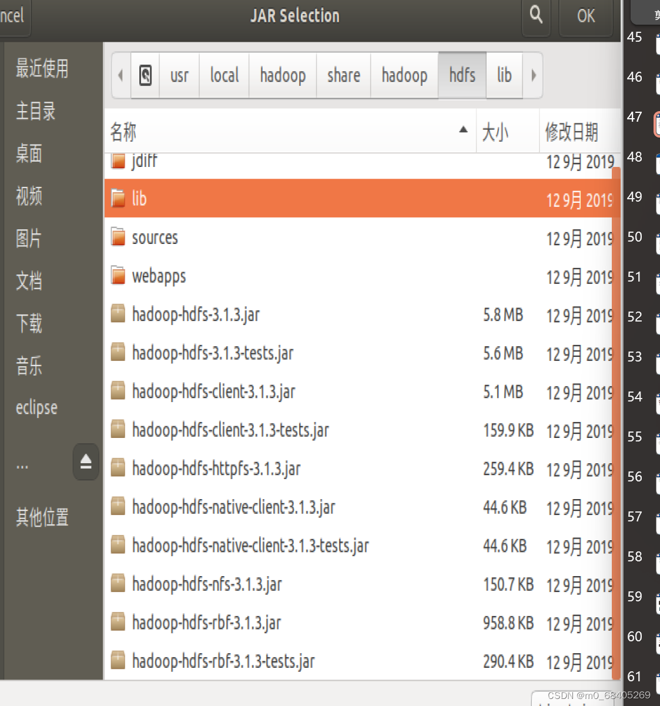Go to the share path segment
660x706 pixels.
point(343,75)
